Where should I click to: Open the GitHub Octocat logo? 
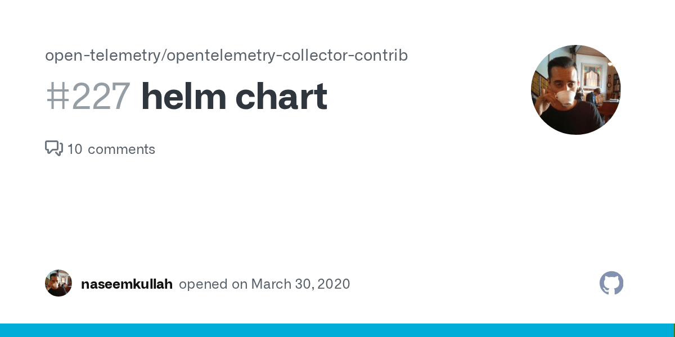click(x=611, y=284)
